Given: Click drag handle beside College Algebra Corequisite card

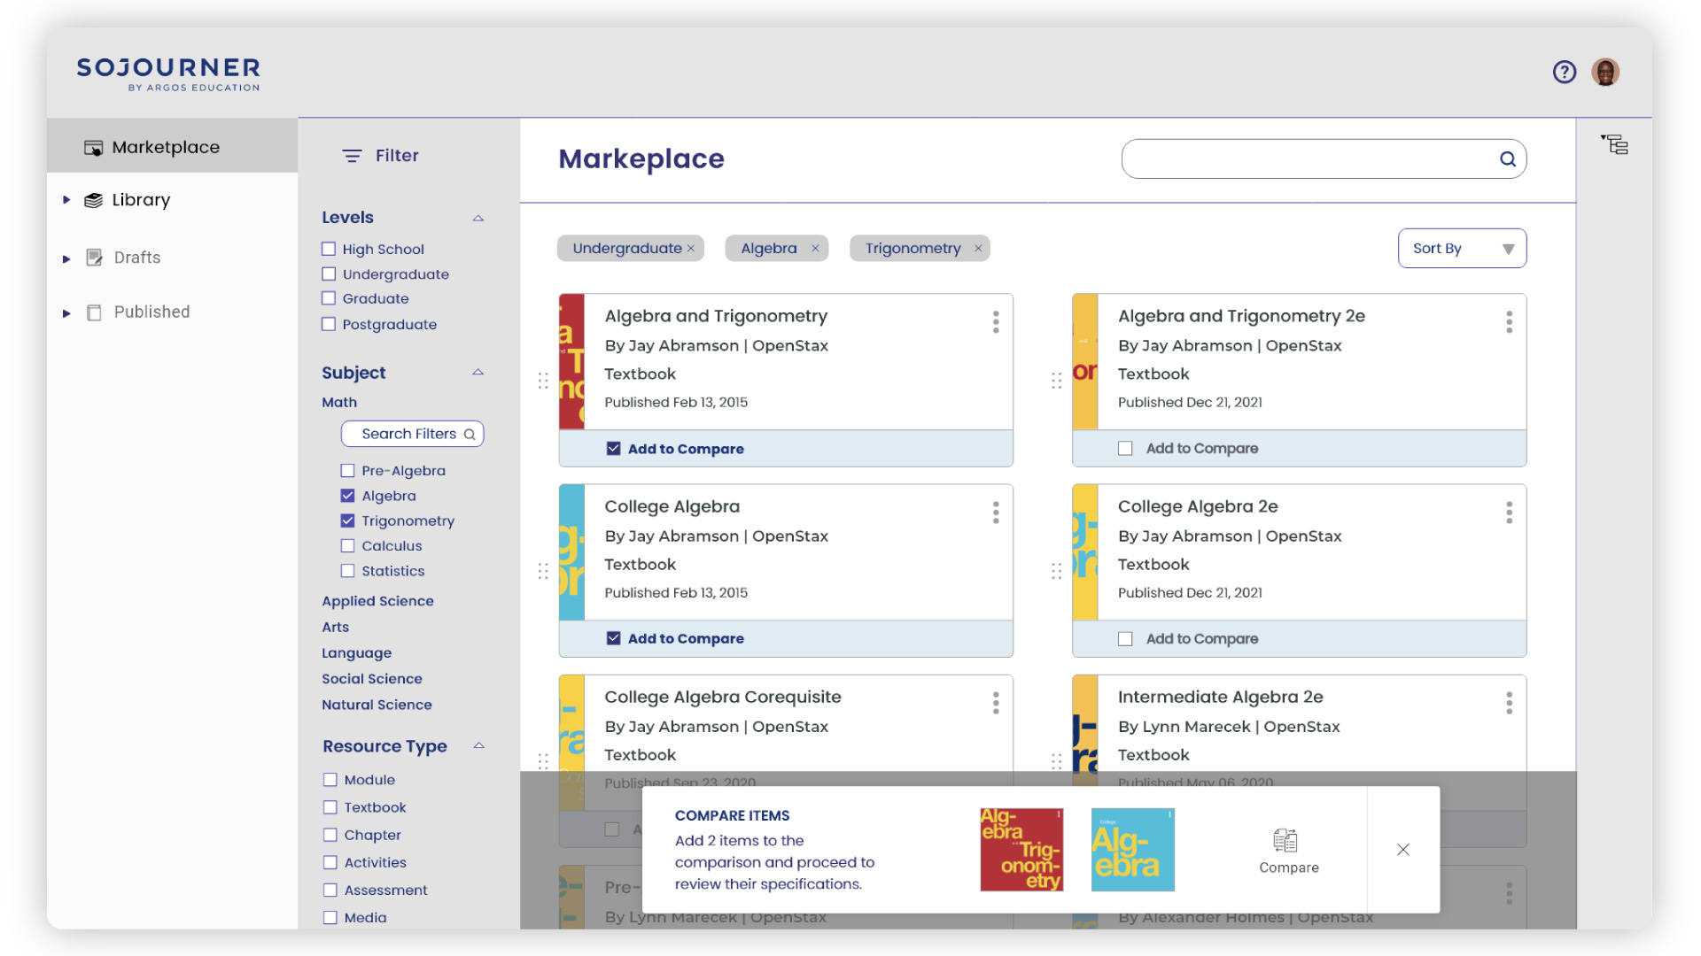Looking at the screenshot, I should coord(543,761).
